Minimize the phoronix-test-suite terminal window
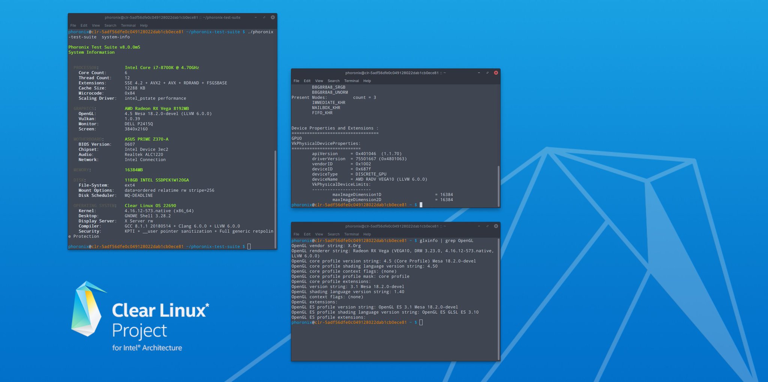Viewport: 768px width, 382px height. [256, 17]
